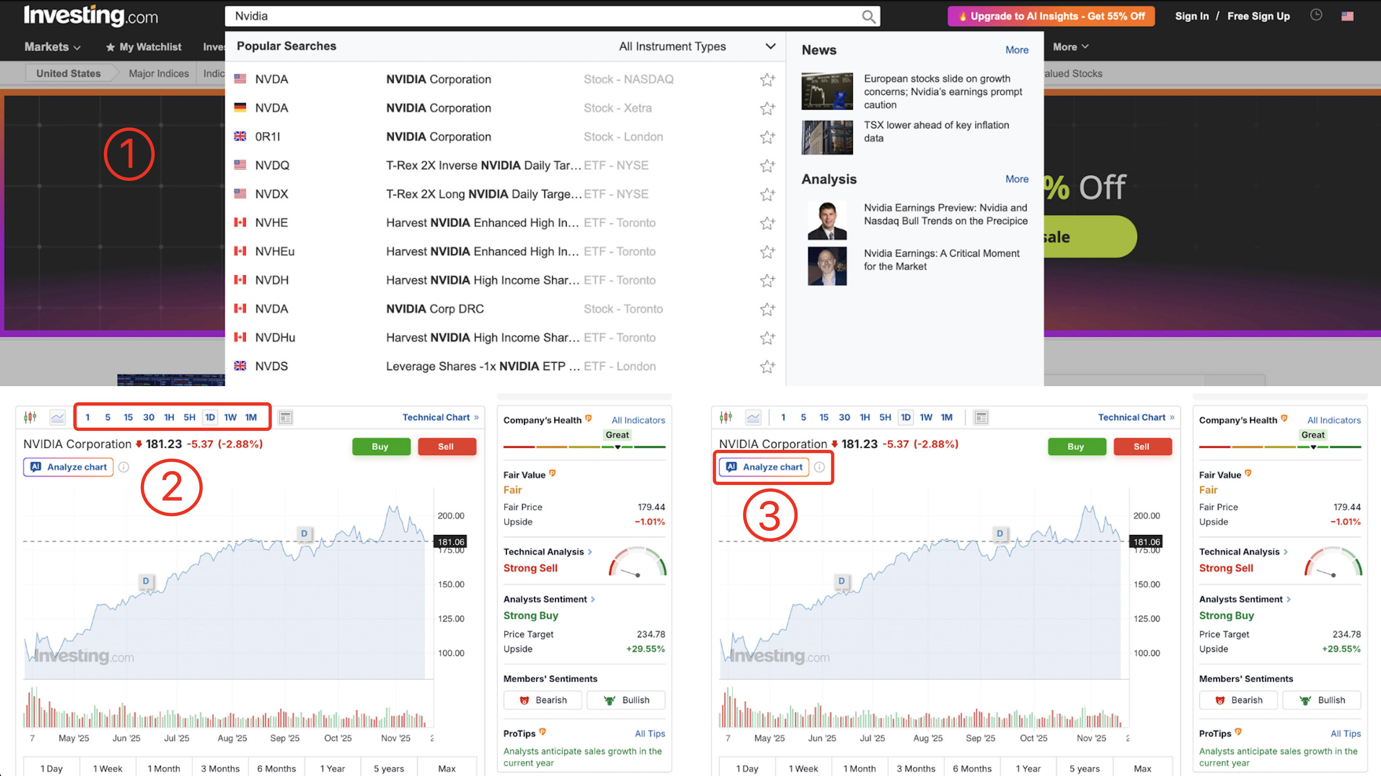Click the info icon next to Analyze chart
Image resolution: width=1381 pixels, height=776 pixels.
coord(124,467)
